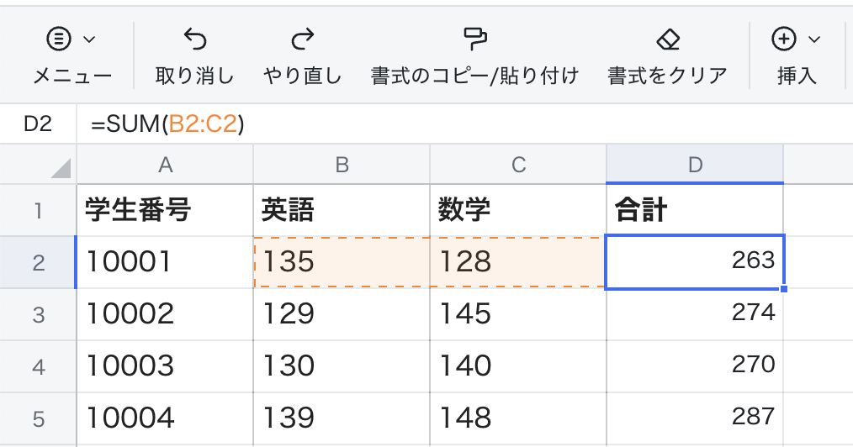Click the 書式のコピー/貼り付け label
Screen dimensions: 853x447
click(x=475, y=76)
